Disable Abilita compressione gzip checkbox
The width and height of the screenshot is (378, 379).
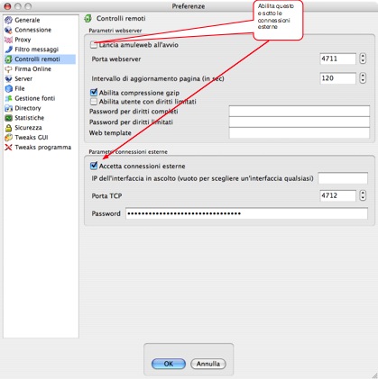click(x=94, y=93)
